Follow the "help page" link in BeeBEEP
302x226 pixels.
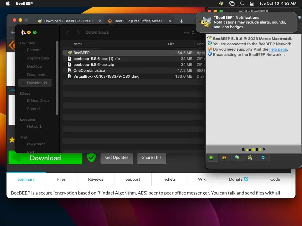(278, 49)
